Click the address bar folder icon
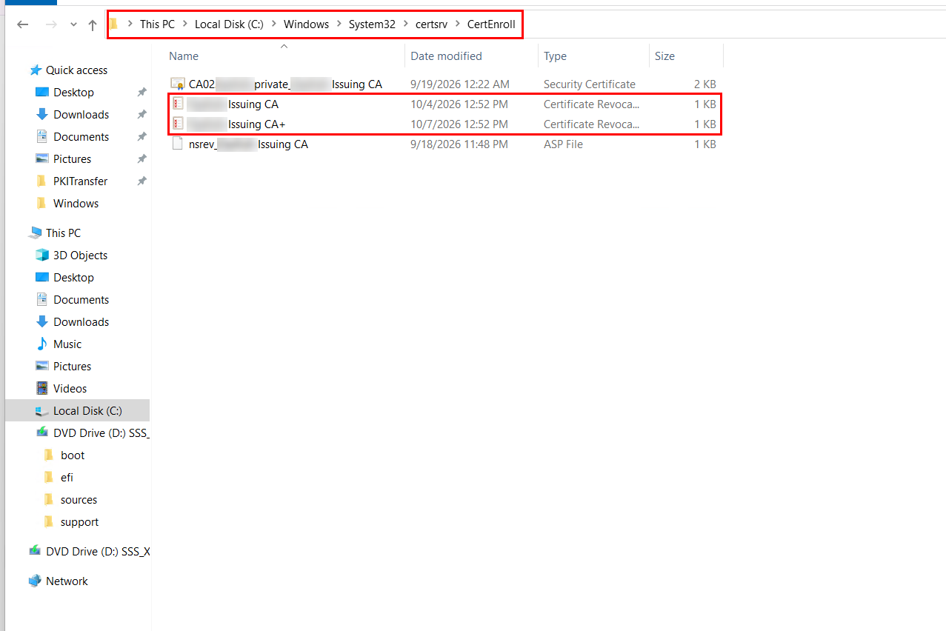Viewport: 946px width, 631px height. (114, 24)
